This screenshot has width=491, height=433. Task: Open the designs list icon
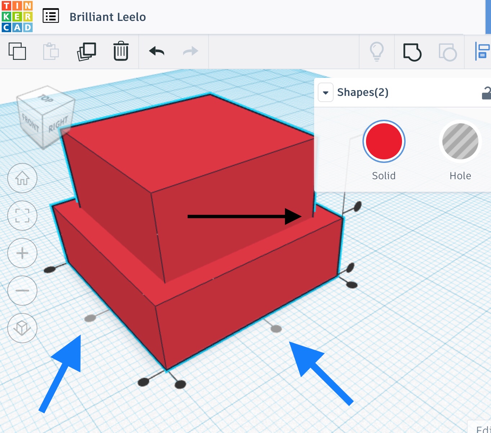coord(51,16)
